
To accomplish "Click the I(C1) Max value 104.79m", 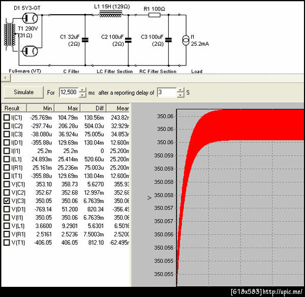I will (x=68, y=117).
